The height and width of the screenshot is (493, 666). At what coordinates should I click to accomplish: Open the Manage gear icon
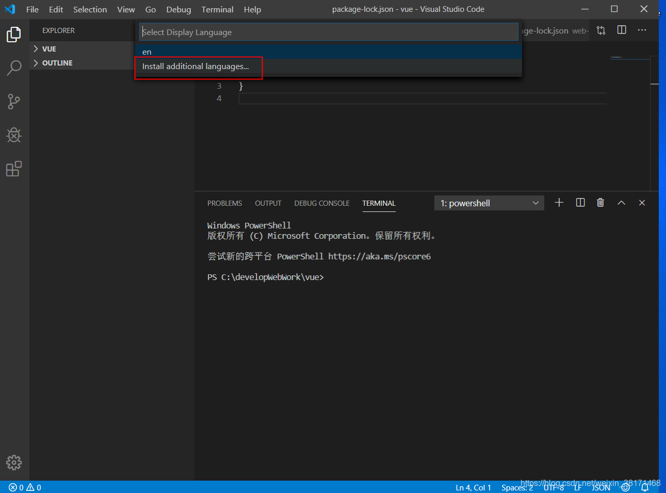pos(14,463)
